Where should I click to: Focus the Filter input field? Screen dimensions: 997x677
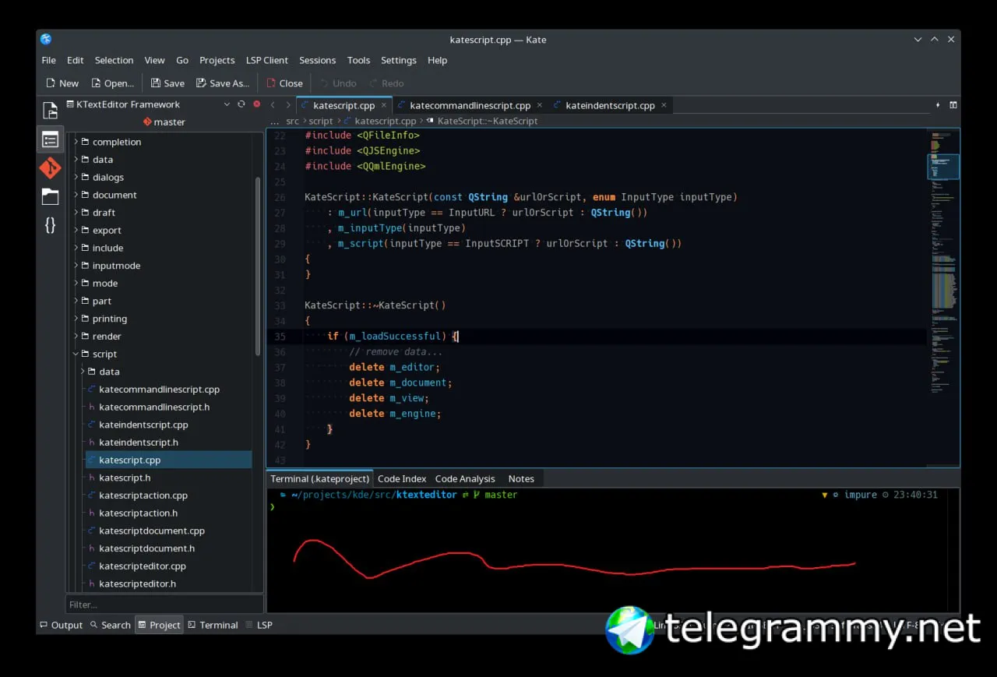[x=164, y=605]
